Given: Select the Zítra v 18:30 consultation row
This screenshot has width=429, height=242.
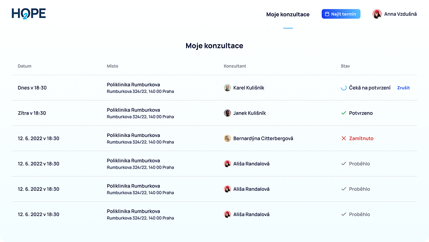Looking at the screenshot, I should 32,113.
